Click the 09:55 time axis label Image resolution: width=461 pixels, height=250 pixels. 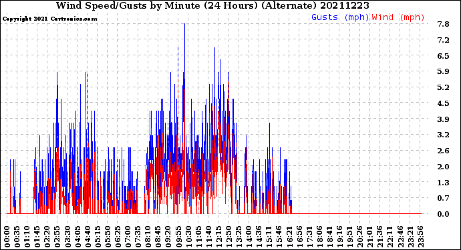[178, 237]
